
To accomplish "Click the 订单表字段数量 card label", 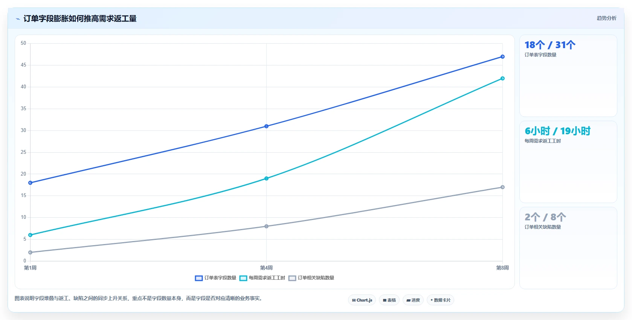I will click(540, 55).
